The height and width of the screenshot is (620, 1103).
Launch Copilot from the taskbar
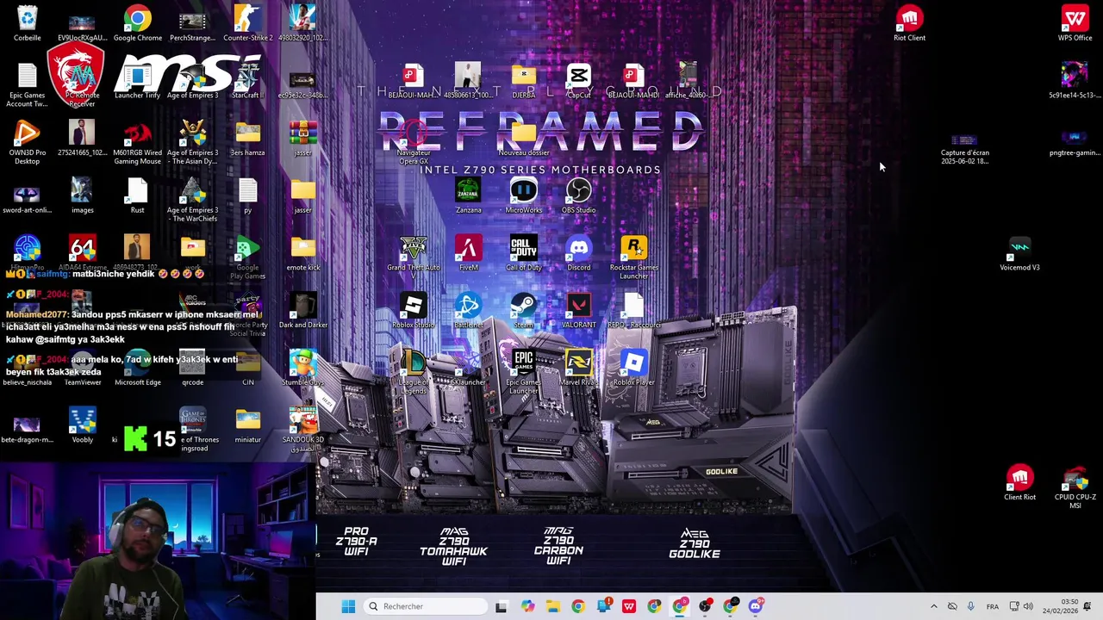[527, 606]
